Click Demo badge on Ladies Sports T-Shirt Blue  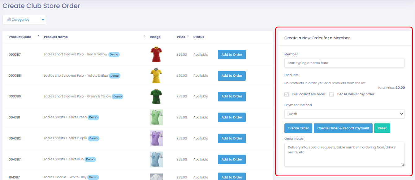(90, 159)
